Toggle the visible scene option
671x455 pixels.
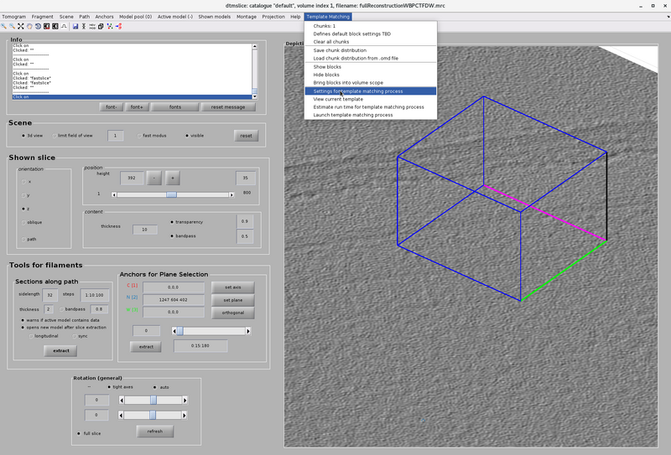click(187, 136)
